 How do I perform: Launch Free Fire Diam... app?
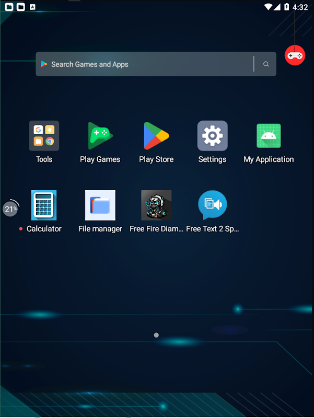[x=156, y=205]
